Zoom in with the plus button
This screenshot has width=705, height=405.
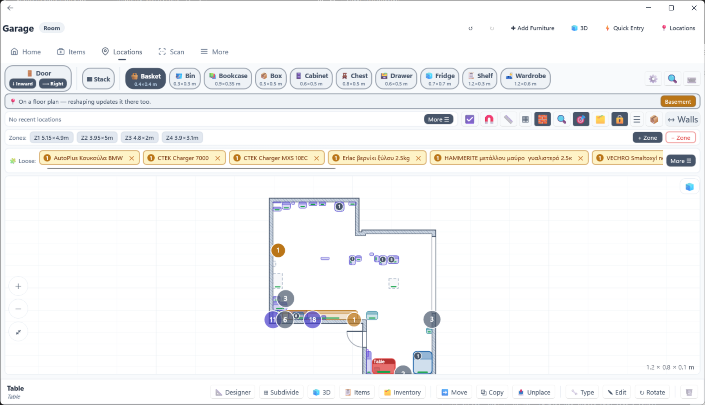click(x=18, y=286)
